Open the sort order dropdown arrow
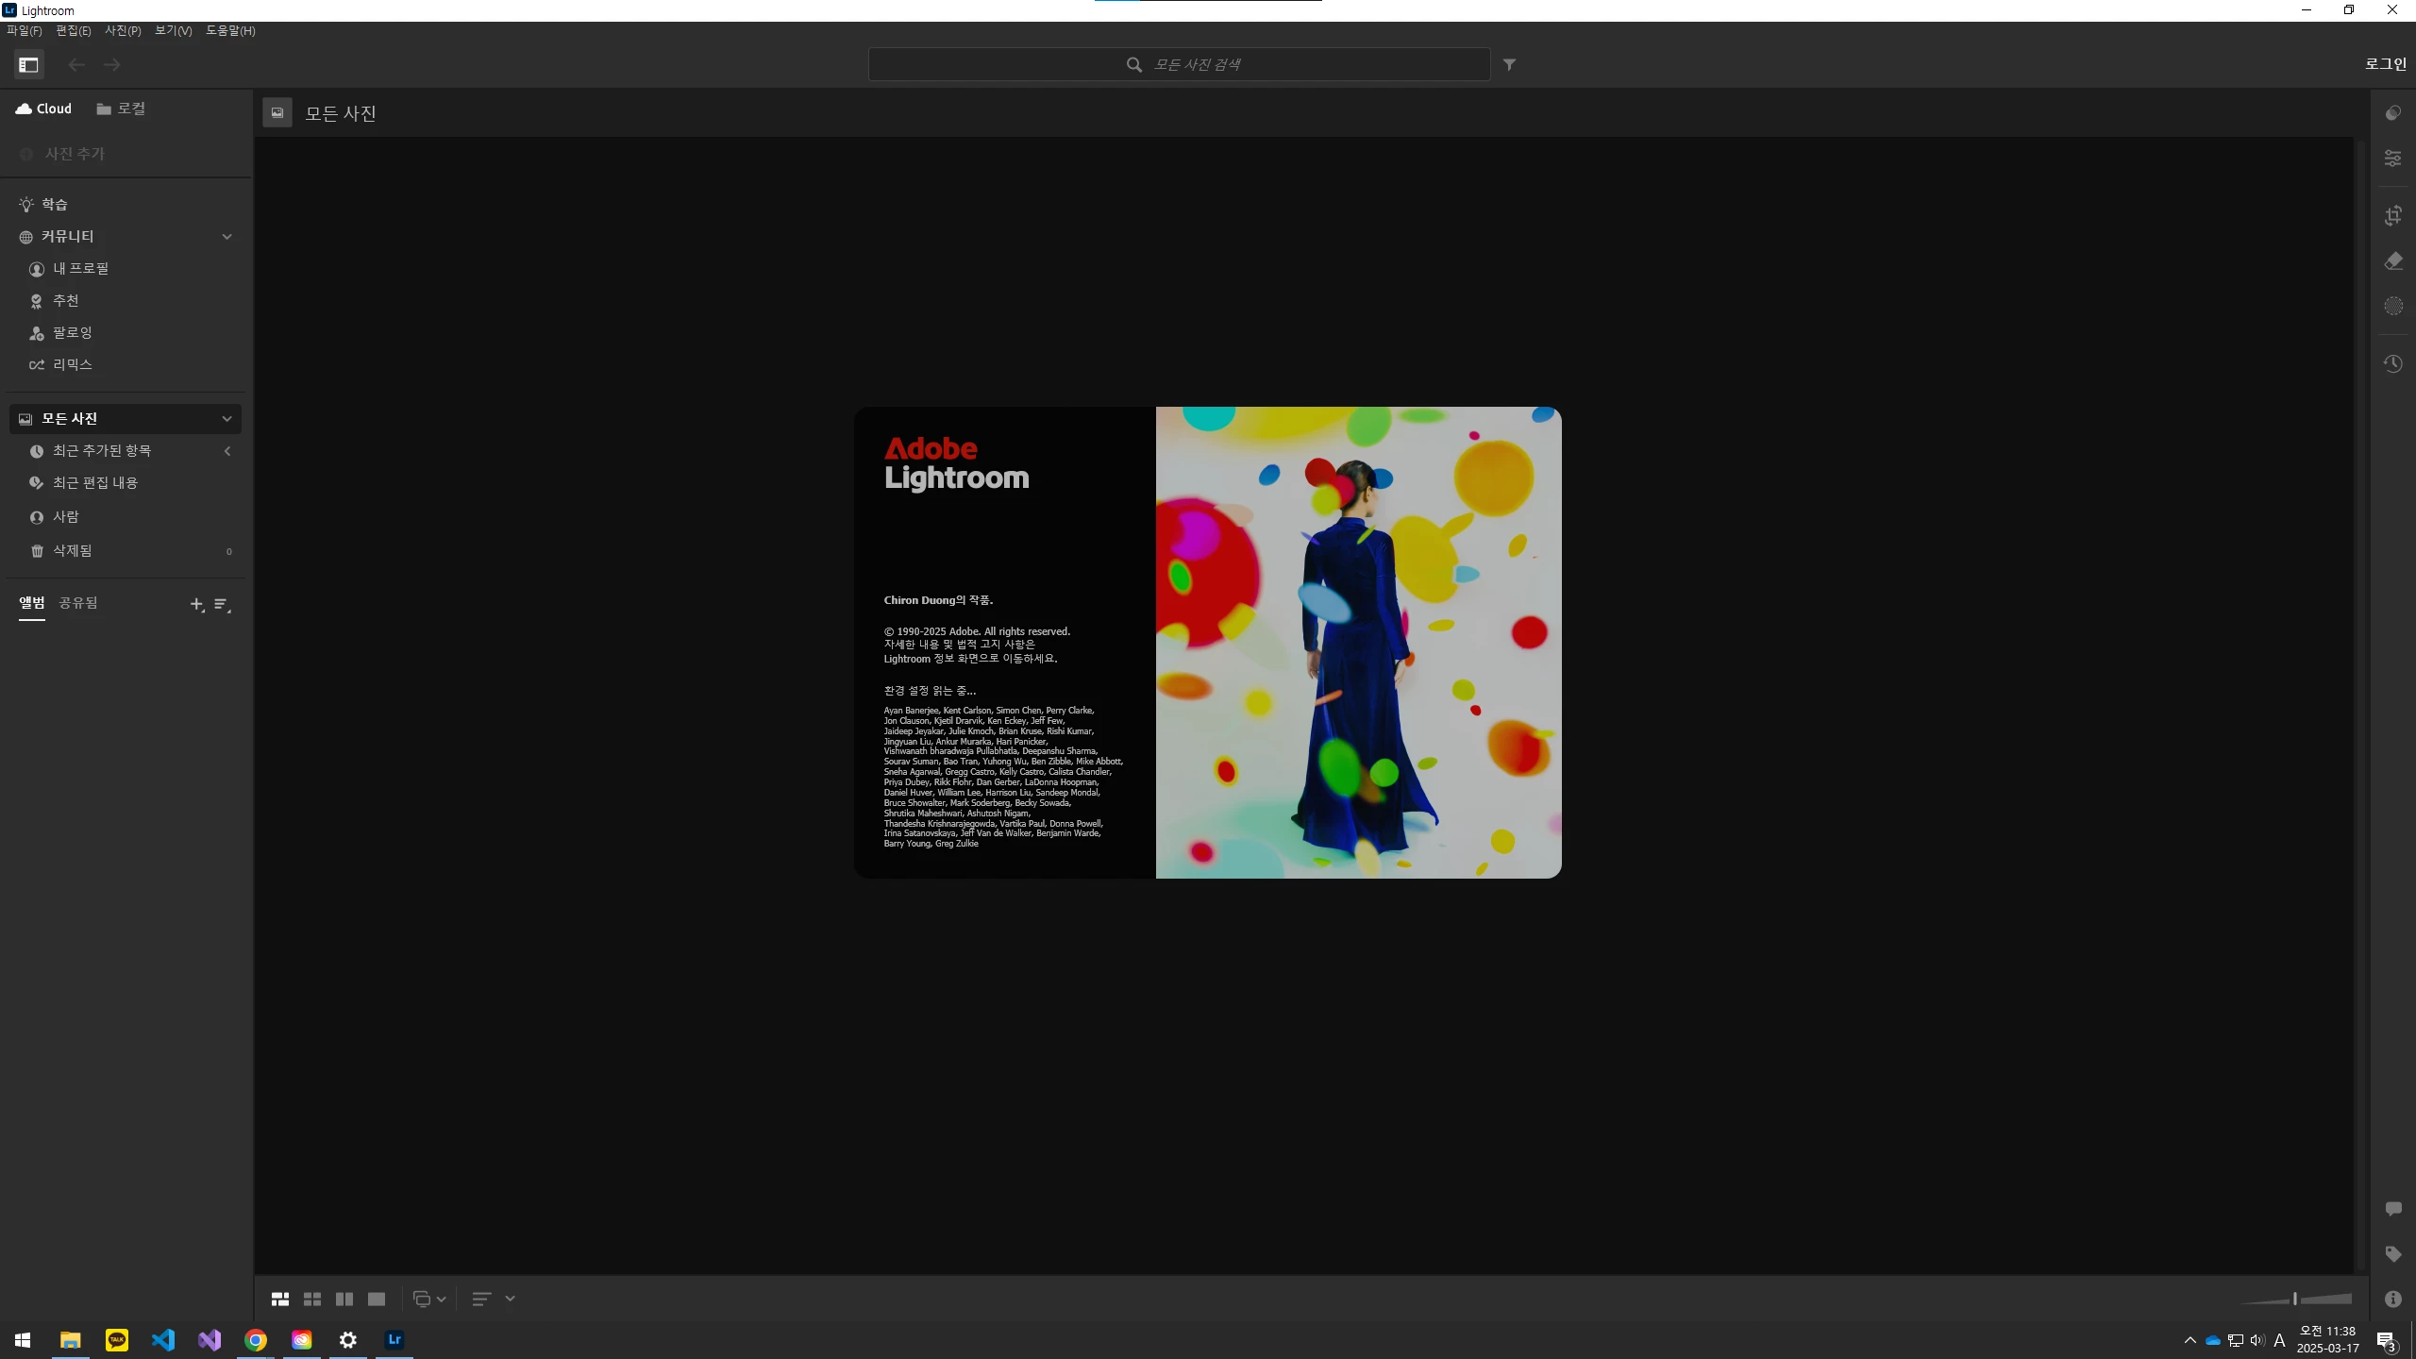This screenshot has height=1359, width=2416. pos(510,1300)
